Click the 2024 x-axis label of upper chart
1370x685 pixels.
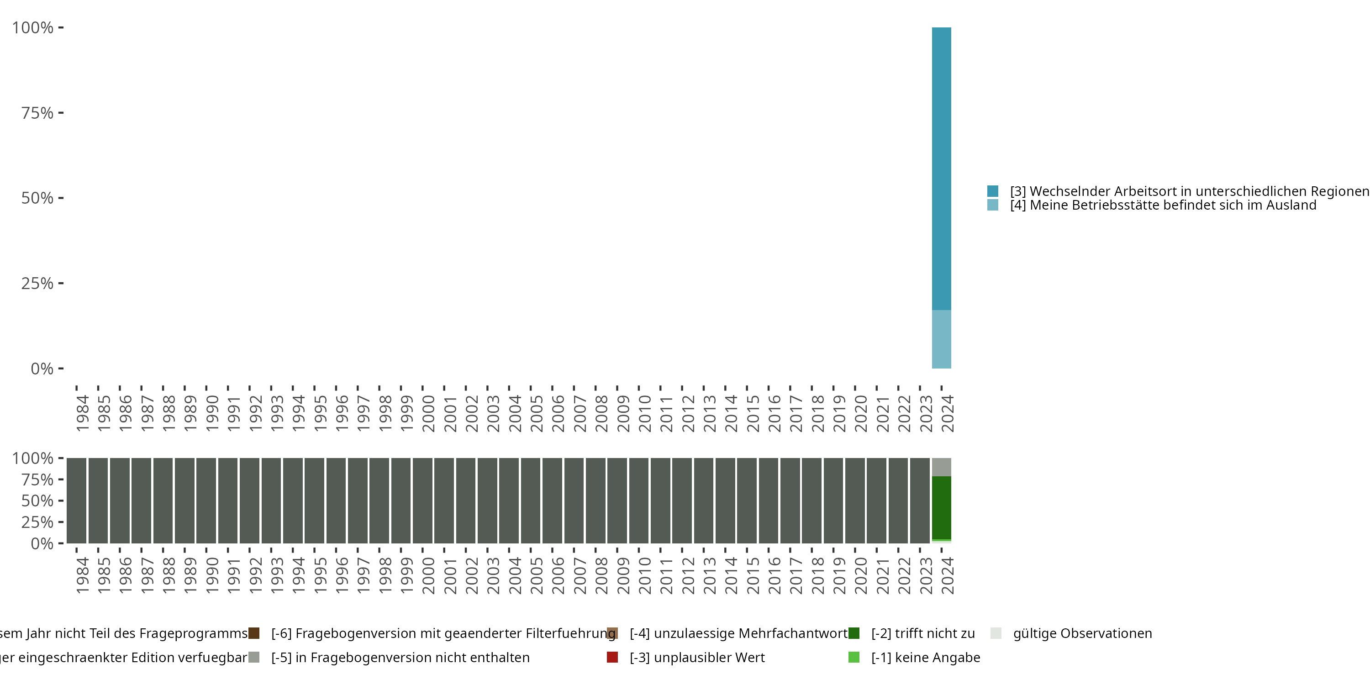947,414
